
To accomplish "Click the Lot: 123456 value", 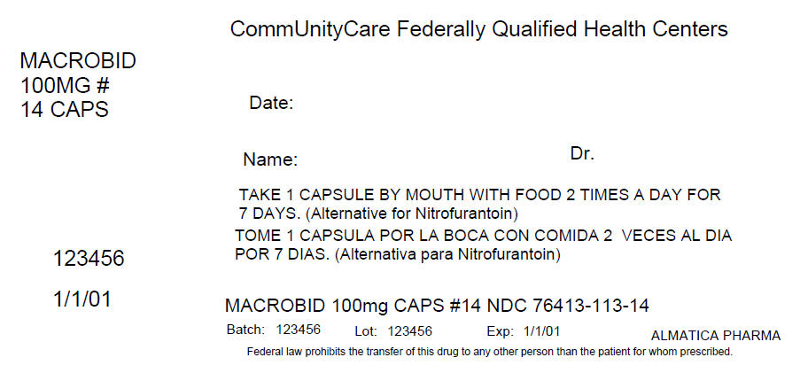I will click(x=410, y=331).
